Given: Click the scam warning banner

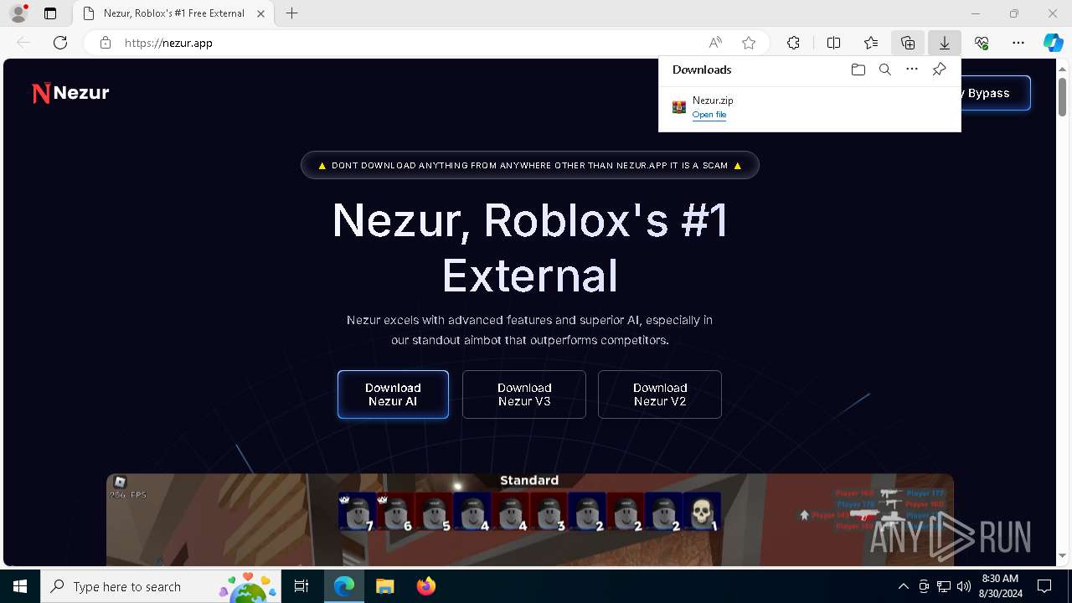Looking at the screenshot, I should [530, 165].
